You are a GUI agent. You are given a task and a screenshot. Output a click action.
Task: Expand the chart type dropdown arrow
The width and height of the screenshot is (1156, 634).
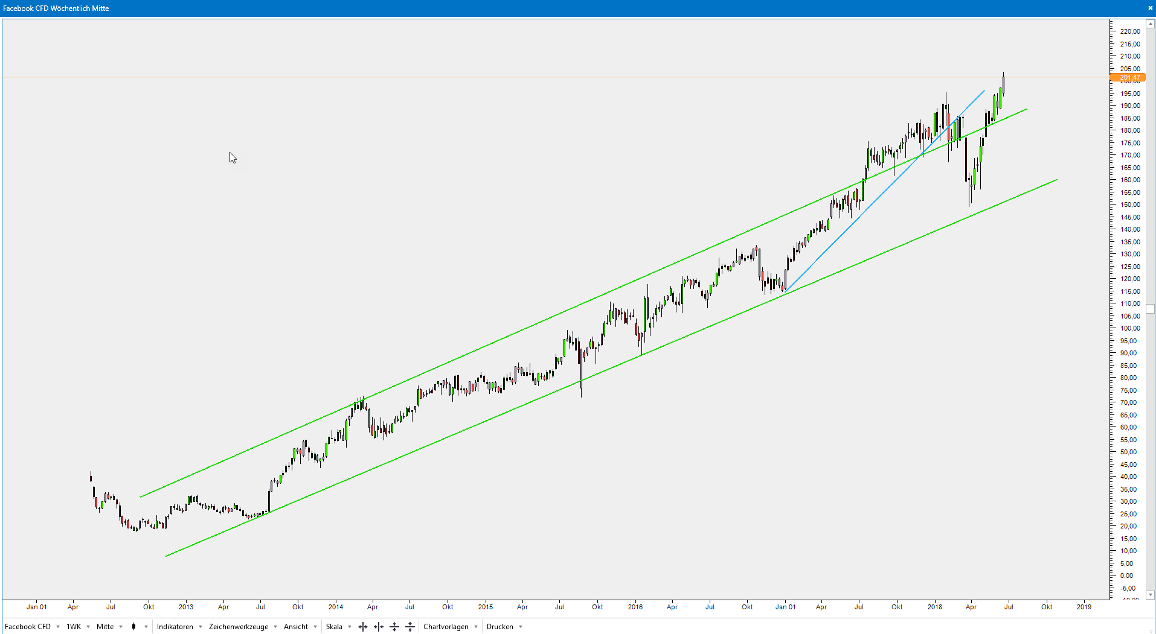pos(146,627)
